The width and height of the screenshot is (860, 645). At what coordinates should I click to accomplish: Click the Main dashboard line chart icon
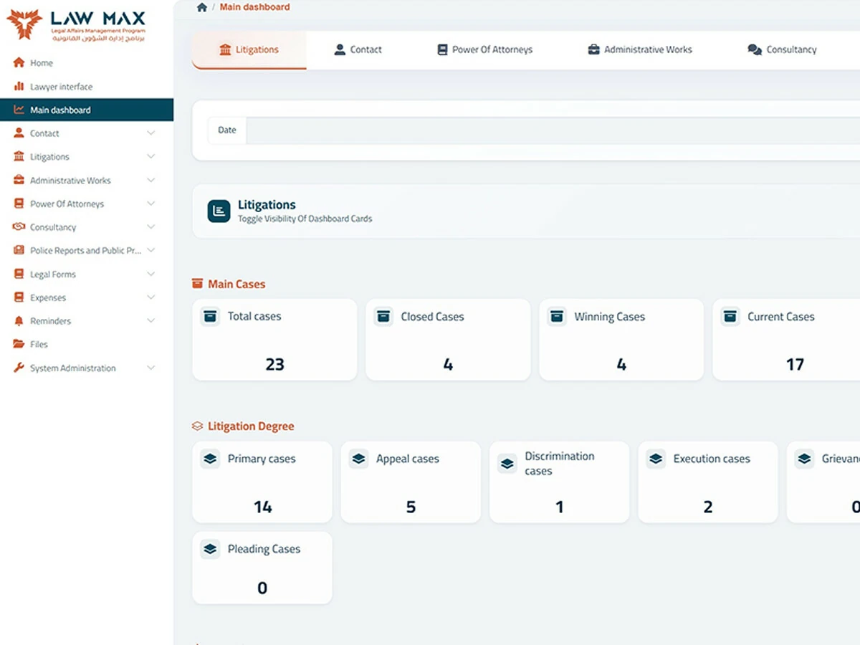pos(19,110)
